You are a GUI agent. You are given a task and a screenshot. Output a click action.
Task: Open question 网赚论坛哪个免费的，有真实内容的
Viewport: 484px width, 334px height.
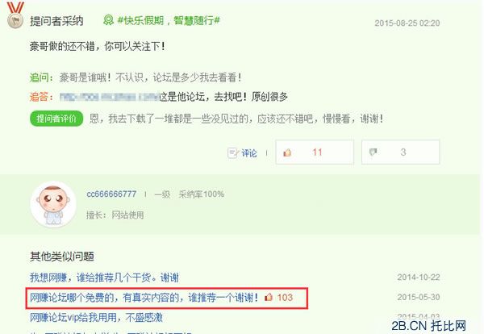pos(144,298)
